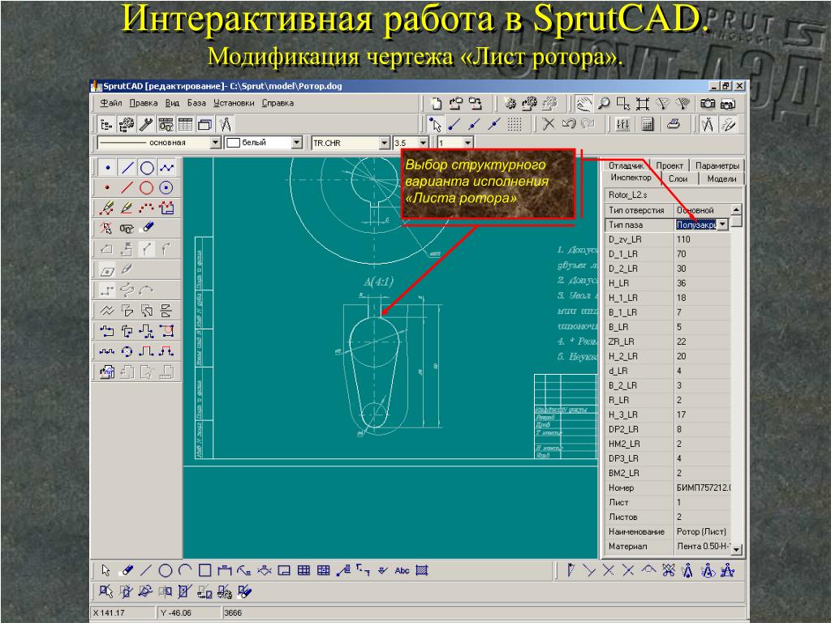831x623 pixels.
Task: Click the Номер field value БИМП757212
Action: (x=702, y=488)
